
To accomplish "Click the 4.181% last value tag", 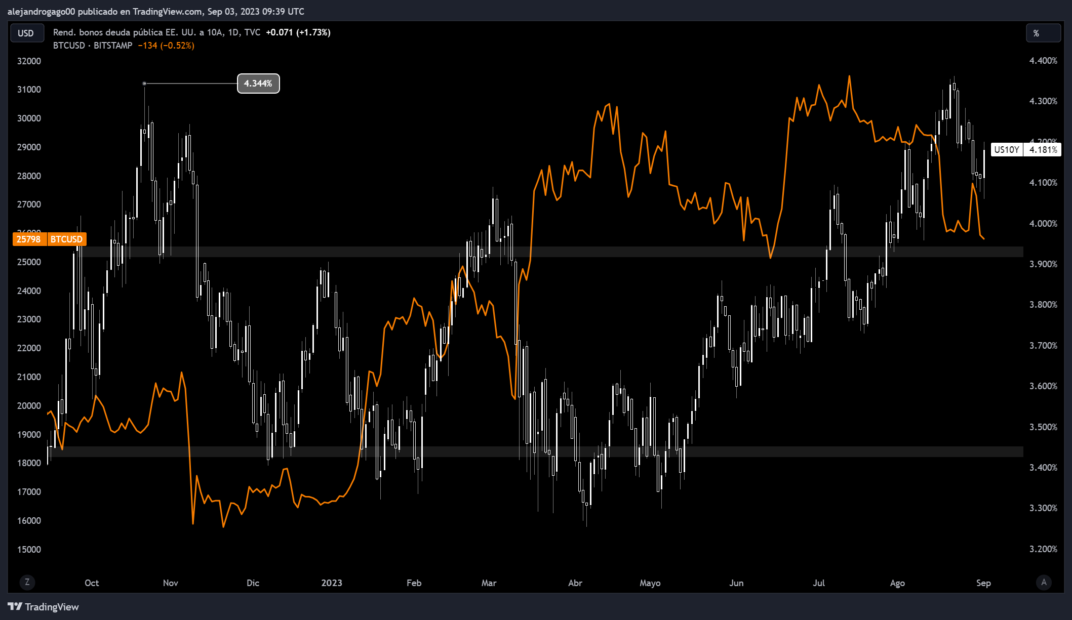I will pyautogui.click(x=1043, y=149).
